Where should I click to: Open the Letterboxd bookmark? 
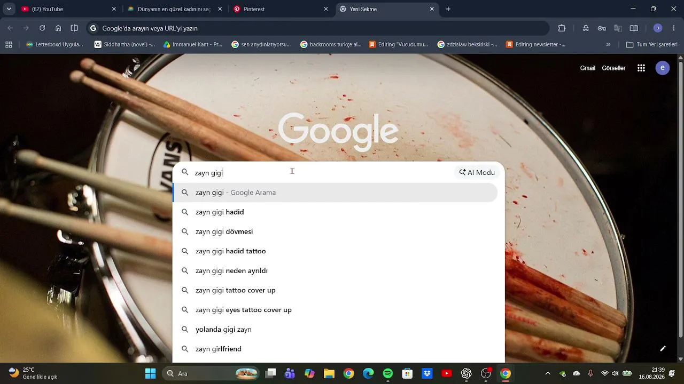coord(55,45)
